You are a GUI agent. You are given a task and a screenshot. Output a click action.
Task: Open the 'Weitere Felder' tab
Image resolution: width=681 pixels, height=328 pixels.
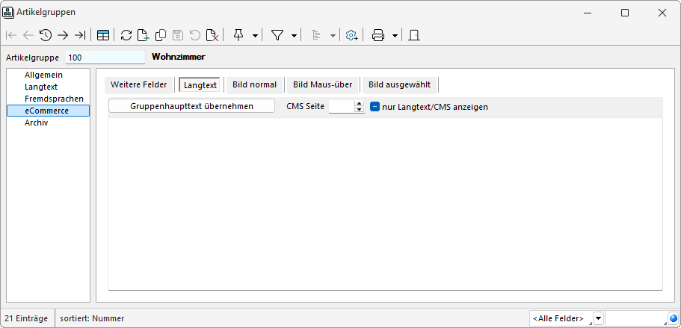[x=139, y=84]
